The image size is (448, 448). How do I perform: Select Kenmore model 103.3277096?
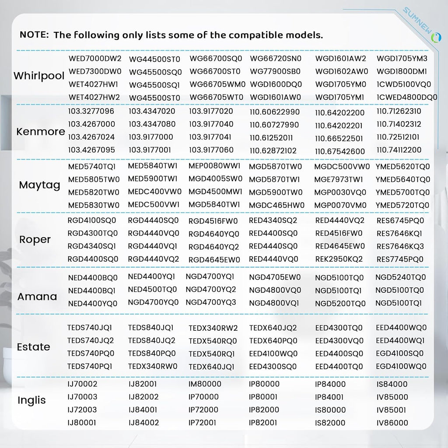[91, 111]
